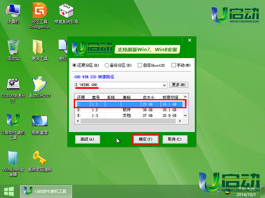Open Windows安装器 desktop icon
This screenshot has height=198, width=265.
pos(13,164)
